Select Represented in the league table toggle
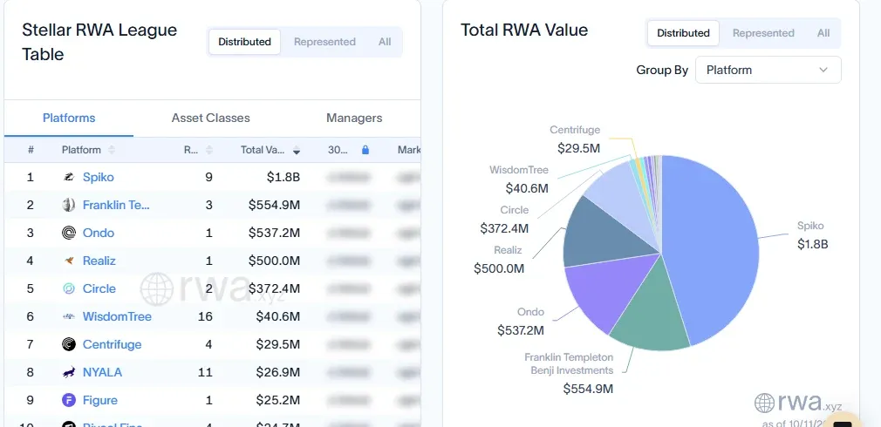The width and height of the screenshot is (881, 427). pyautogui.click(x=324, y=42)
